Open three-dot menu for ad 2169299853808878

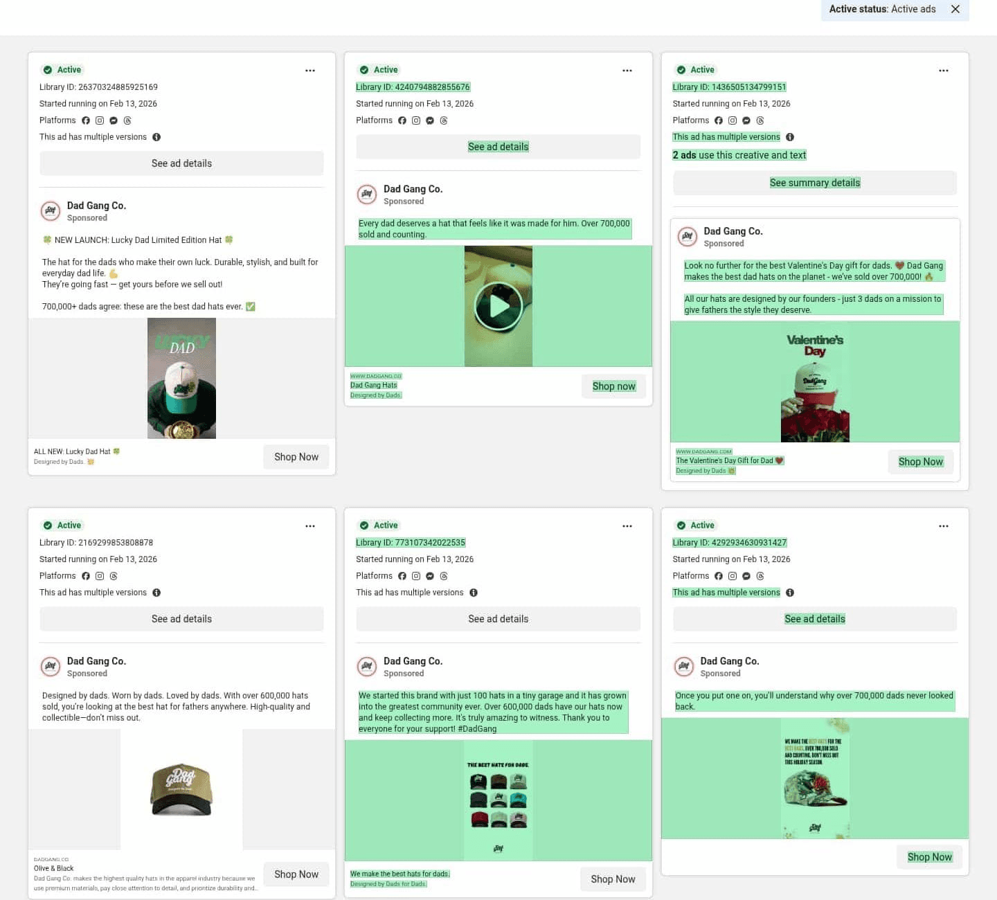click(x=310, y=526)
